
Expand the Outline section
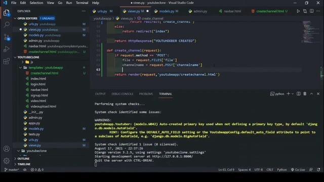tap(23, 159)
